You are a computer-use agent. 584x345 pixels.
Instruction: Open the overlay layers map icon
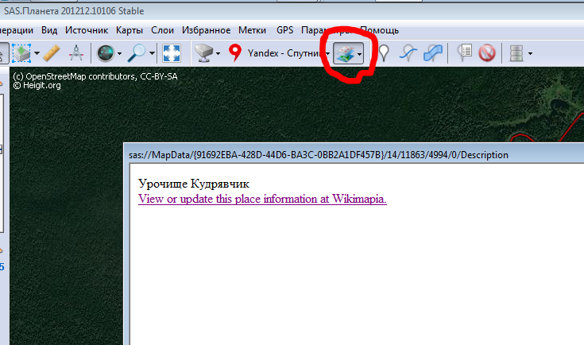(x=345, y=53)
